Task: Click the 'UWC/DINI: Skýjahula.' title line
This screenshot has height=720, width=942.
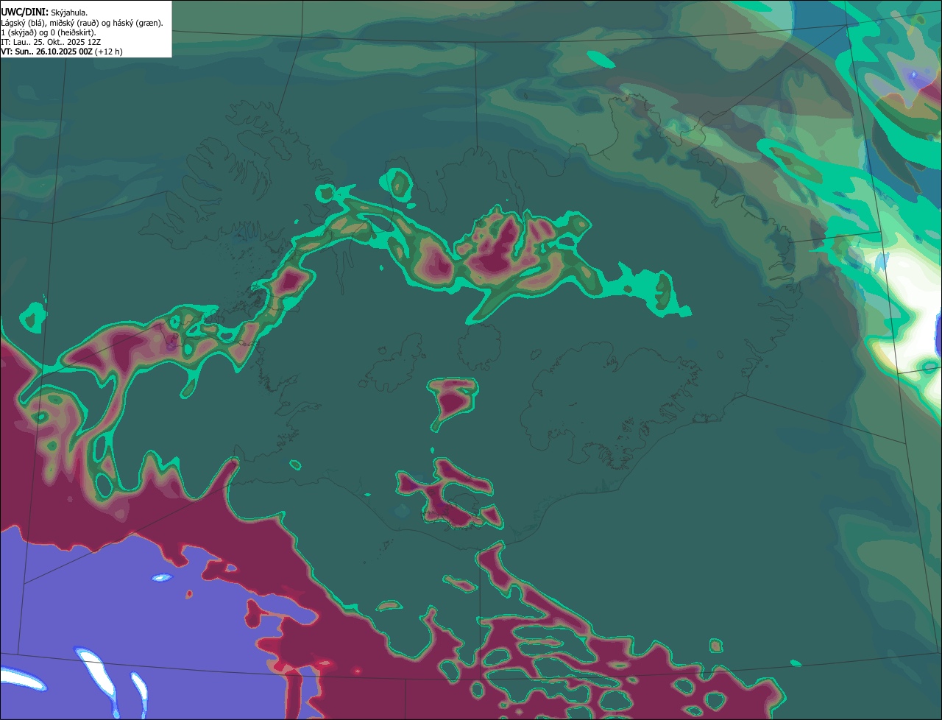Action: [x=44, y=13]
